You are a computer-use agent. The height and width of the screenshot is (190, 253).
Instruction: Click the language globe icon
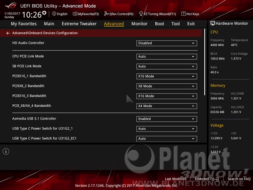54,14
